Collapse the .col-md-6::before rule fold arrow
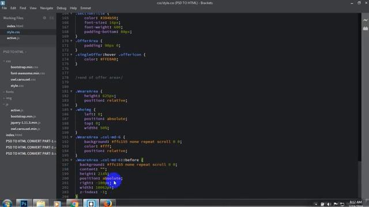 click(71, 160)
